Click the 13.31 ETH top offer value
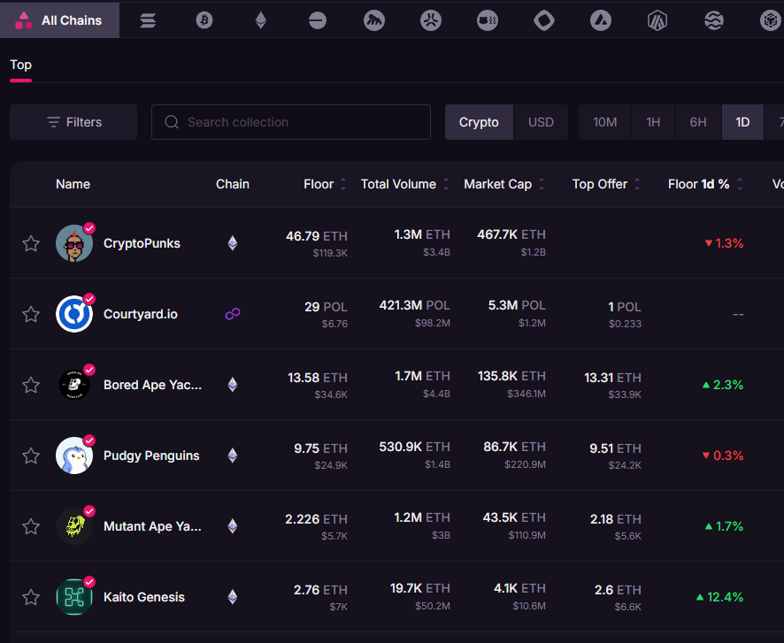 [612, 378]
